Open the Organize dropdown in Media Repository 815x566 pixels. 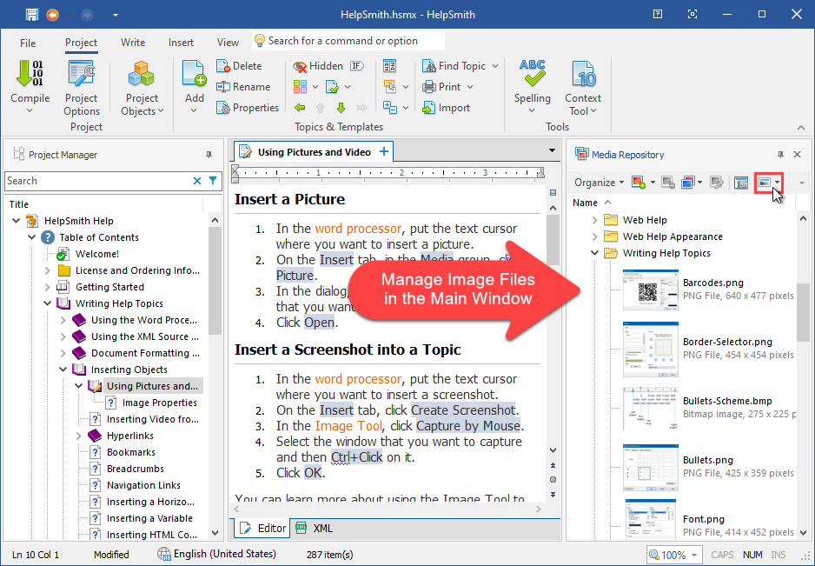(599, 182)
